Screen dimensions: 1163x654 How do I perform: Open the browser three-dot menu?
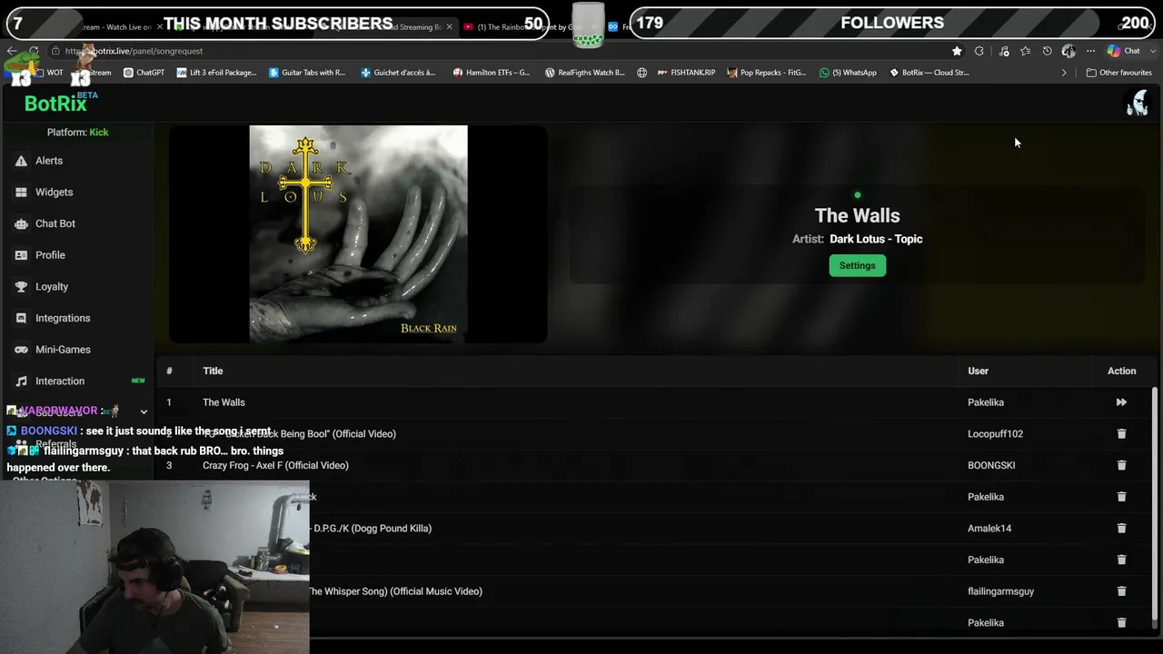coord(1091,51)
